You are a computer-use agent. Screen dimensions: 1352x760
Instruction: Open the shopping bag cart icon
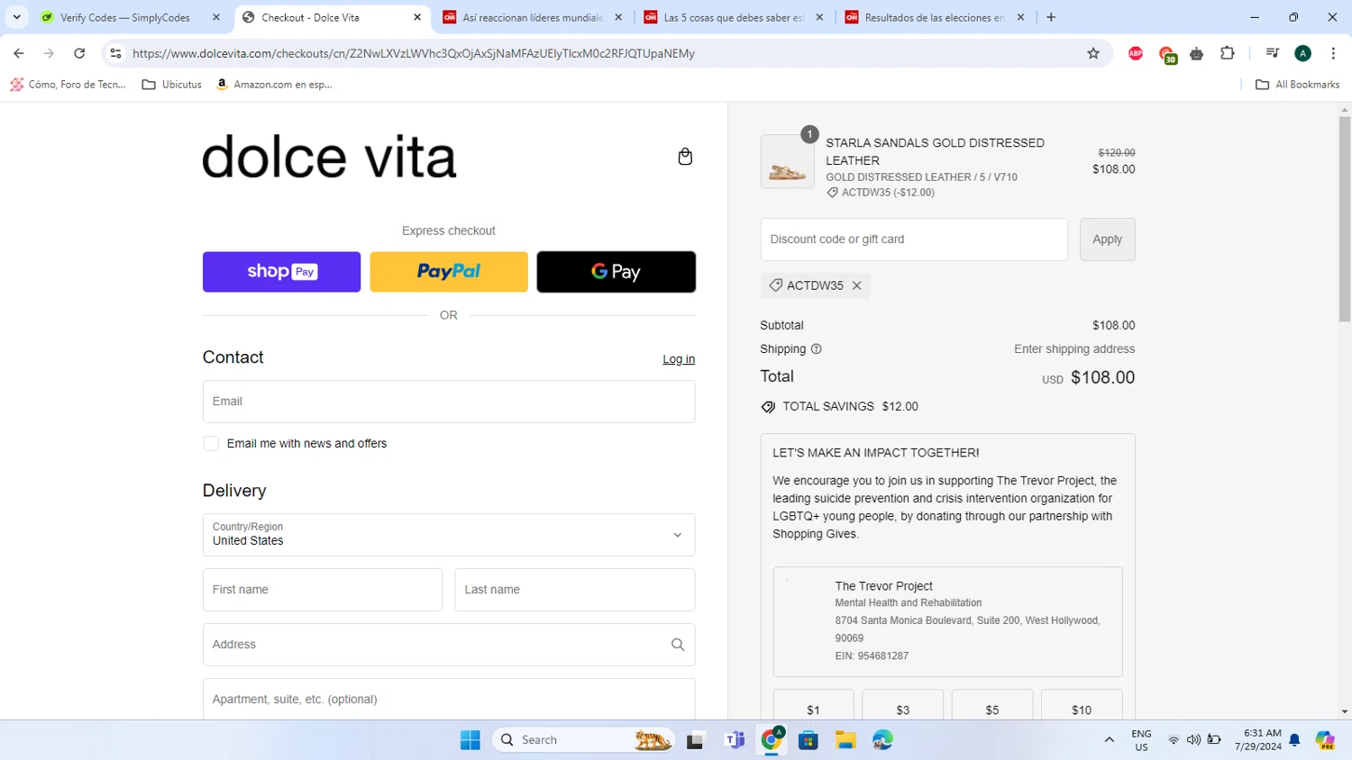685,157
